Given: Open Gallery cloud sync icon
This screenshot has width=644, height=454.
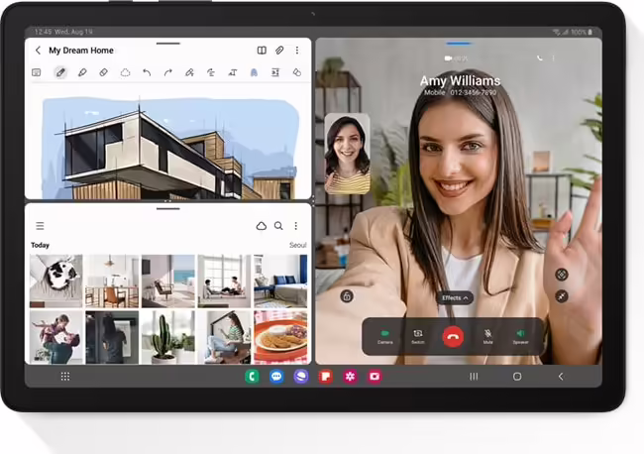Looking at the screenshot, I should pos(262,226).
